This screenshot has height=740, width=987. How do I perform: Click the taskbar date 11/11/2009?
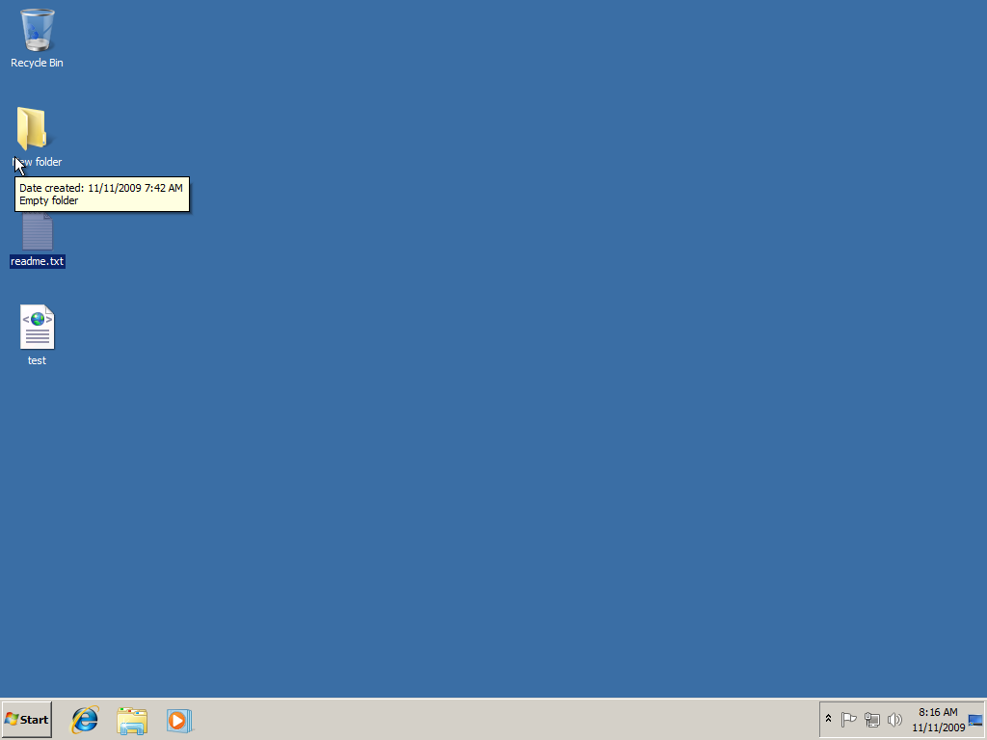939,727
